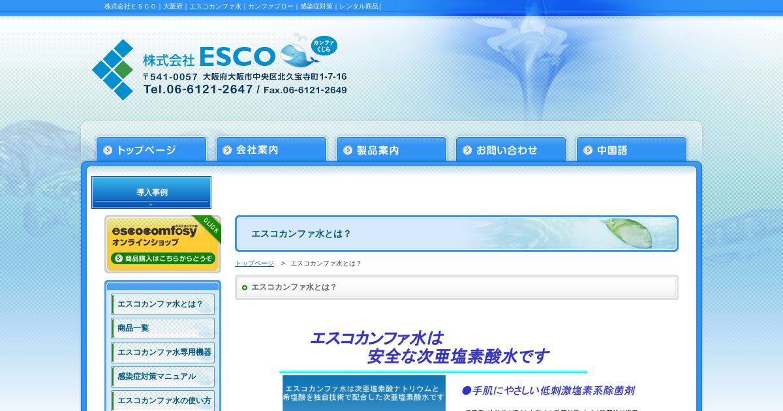Viewport: 783px width, 411px height.
Task: Click the leaf-decorated エスコカンファ水とは？ page header
Action: [x=457, y=234]
